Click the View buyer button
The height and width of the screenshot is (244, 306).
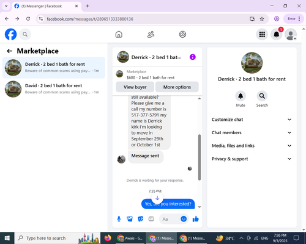(135, 87)
